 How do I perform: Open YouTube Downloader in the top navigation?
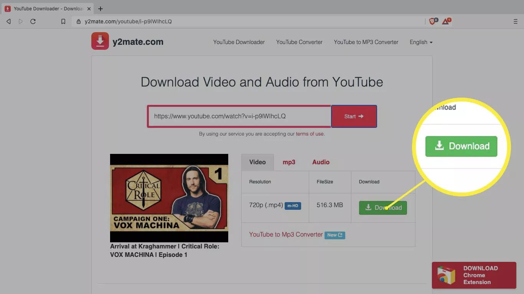click(239, 42)
